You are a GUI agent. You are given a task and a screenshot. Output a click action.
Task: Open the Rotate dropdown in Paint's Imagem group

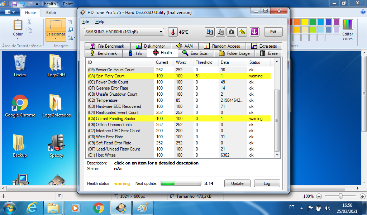click(72, 38)
